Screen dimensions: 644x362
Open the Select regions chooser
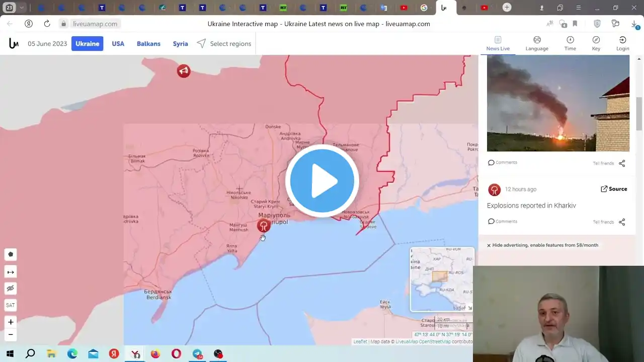[x=224, y=44]
